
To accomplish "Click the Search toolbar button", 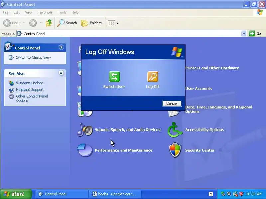I will click(x=67, y=23).
